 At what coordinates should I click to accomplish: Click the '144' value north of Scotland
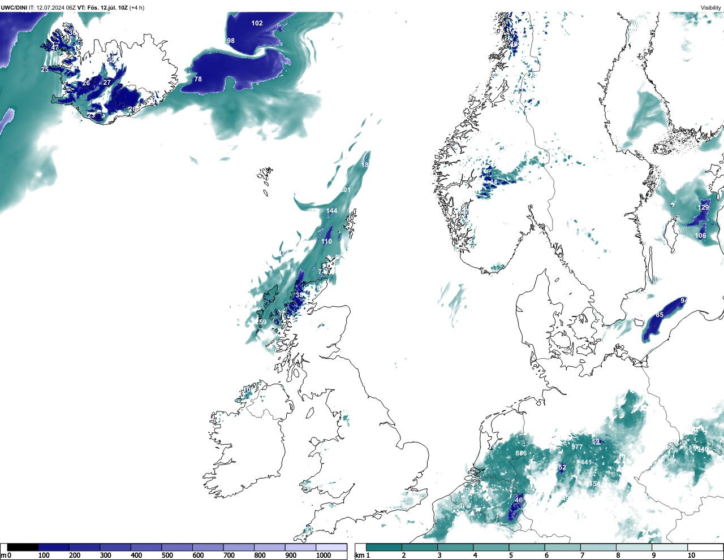331,211
